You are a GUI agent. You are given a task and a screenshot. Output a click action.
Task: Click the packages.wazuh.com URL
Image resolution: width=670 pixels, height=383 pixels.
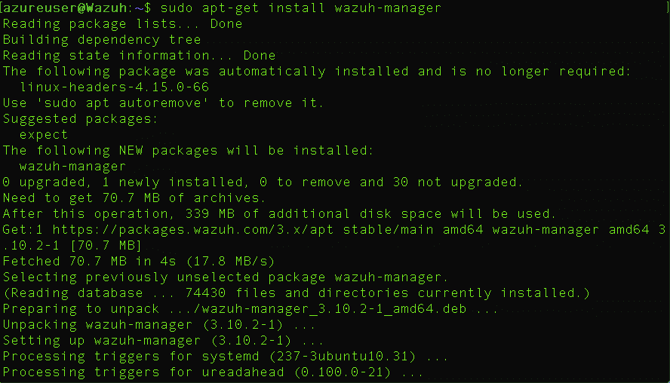pyautogui.click(x=193, y=230)
